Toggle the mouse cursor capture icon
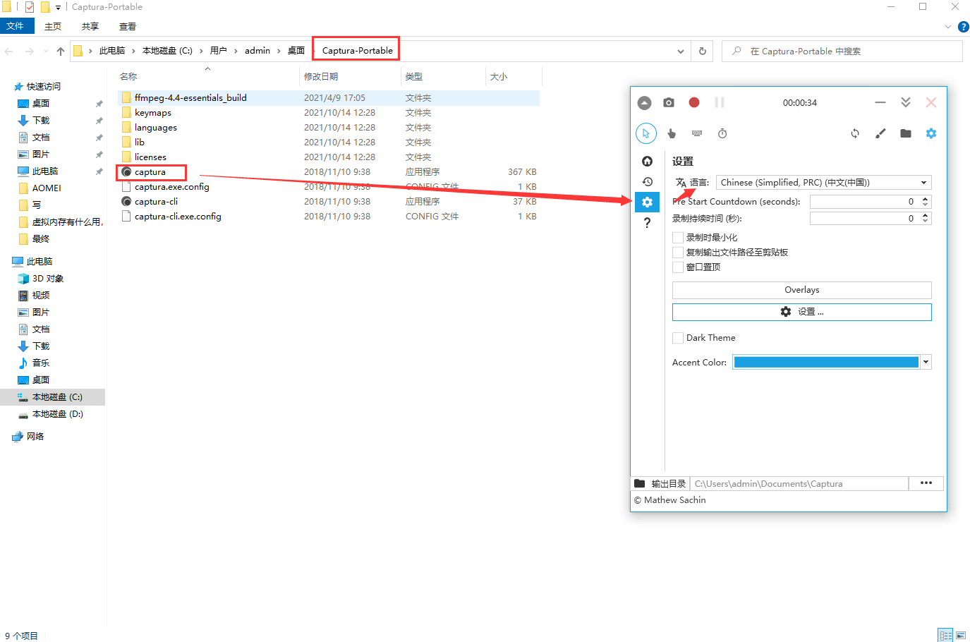The height and width of the screenshot is (642, 970). click(x=645, y=133)
